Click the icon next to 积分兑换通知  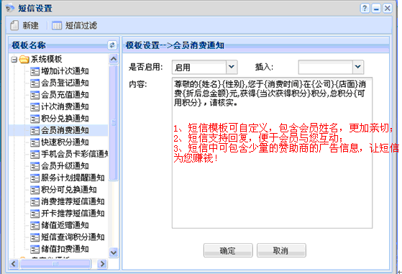pyautogui.click(x=35, y=119)
